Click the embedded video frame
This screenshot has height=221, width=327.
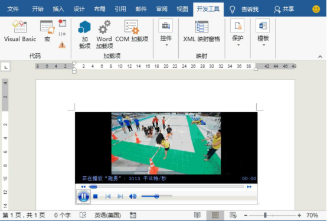point(166,143)
